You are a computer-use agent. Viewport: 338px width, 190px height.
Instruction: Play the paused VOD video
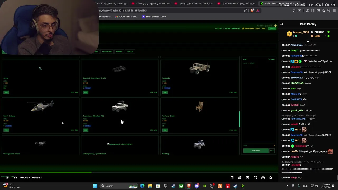click(x=7, y=178)
